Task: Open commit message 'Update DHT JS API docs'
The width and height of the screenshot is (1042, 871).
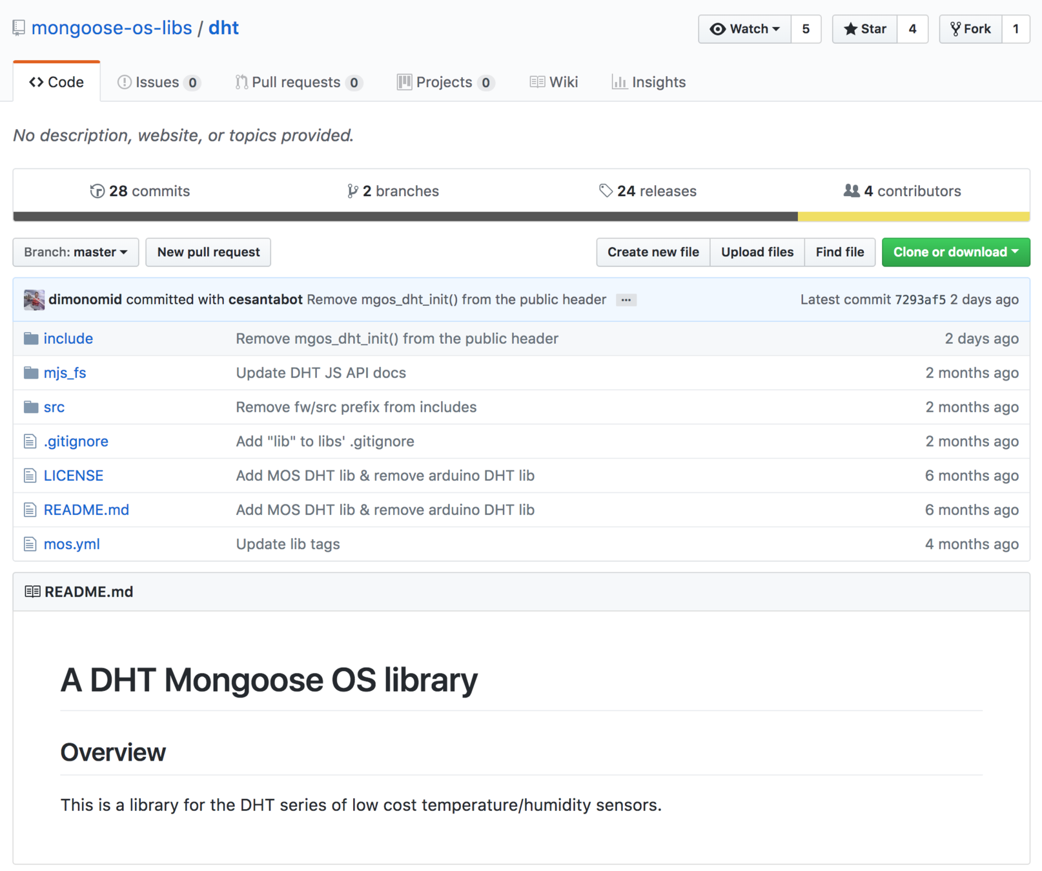Action: click(321, 373)
